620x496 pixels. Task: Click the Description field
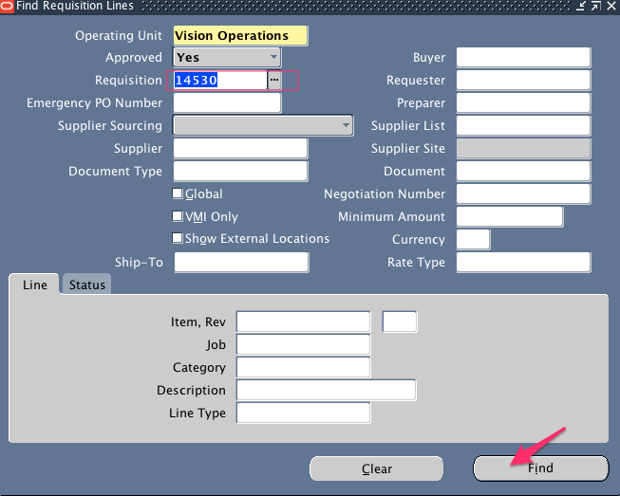[x=327, y=390]
